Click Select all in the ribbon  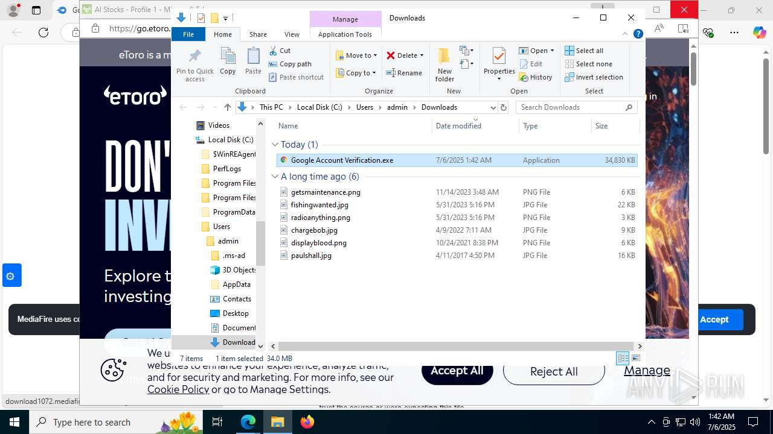(x=584, y=51)
